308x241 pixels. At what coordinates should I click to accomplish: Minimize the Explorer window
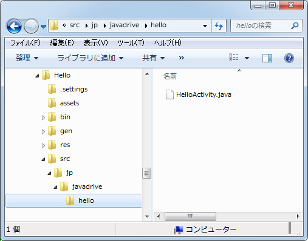point(258,5)
